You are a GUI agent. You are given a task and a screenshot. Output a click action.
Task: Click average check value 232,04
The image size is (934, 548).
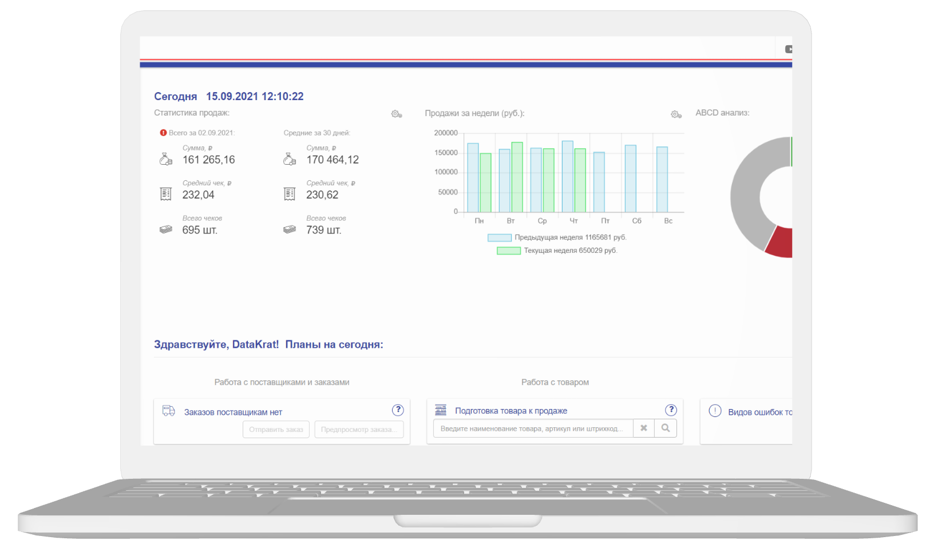[x=199, y=194]
